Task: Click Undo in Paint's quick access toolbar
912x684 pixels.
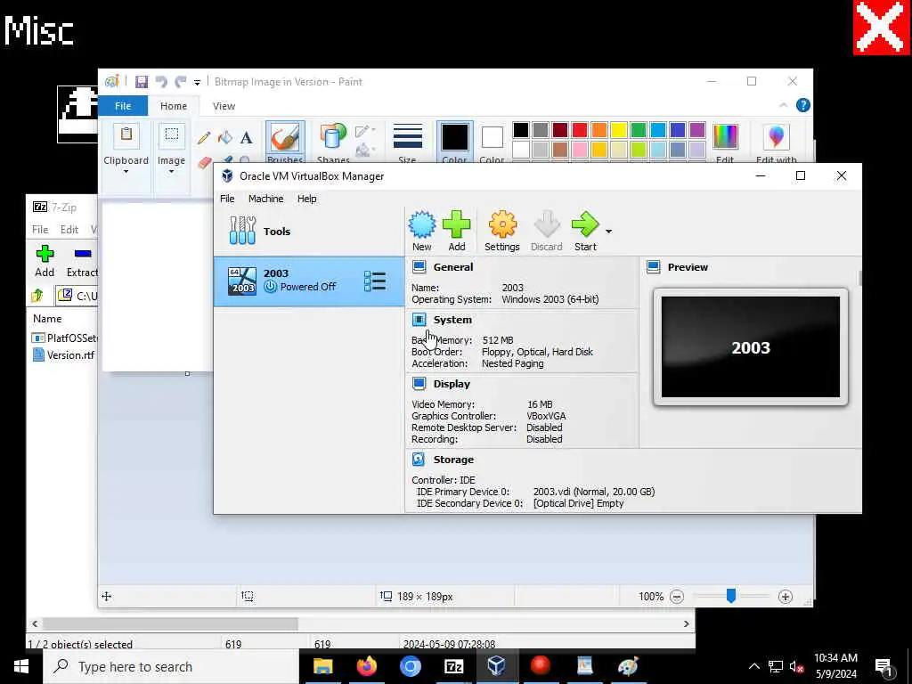Action: coord(161,82)
